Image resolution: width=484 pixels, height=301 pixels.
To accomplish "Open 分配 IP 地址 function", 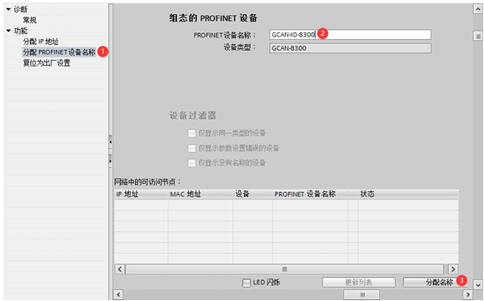I will [x=41, y=42].
